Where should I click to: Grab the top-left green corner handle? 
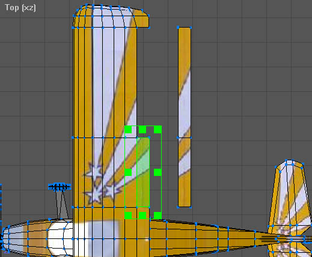(128, 130)
